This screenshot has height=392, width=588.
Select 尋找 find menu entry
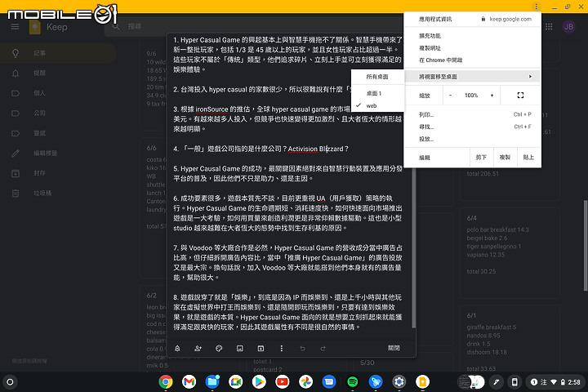[473, 127]
